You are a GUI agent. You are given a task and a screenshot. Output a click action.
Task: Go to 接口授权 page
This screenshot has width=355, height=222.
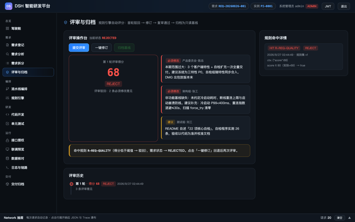point(28,140)
